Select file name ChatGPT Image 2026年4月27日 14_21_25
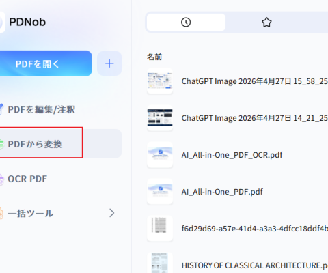The image size is (328, 273). point(255,118)
